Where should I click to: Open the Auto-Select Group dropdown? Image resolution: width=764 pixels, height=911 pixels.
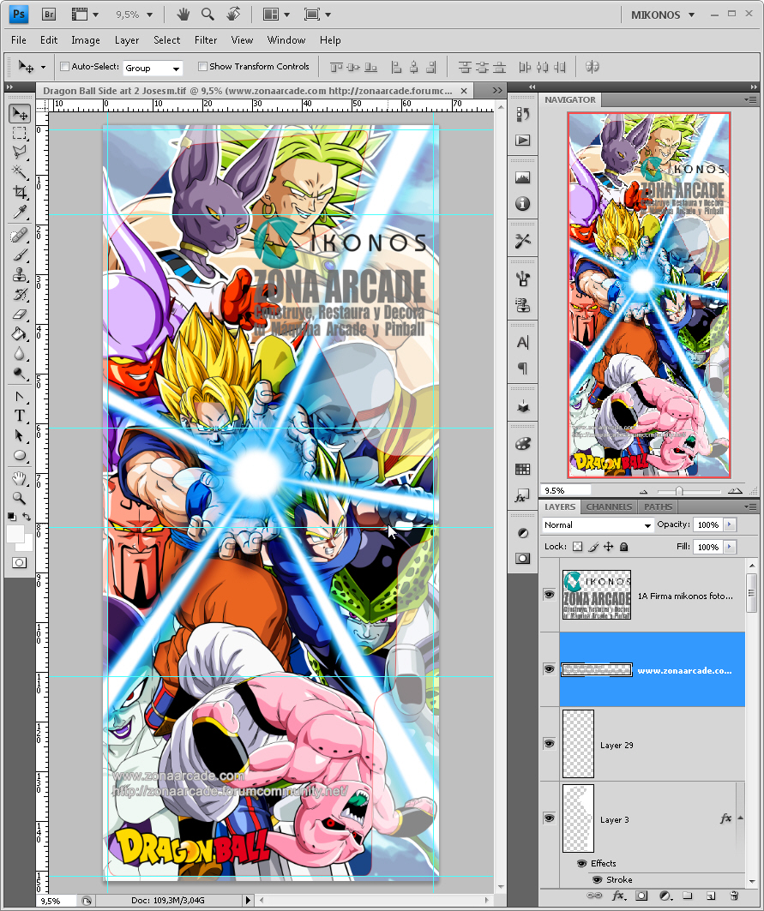tap(153, 68)
